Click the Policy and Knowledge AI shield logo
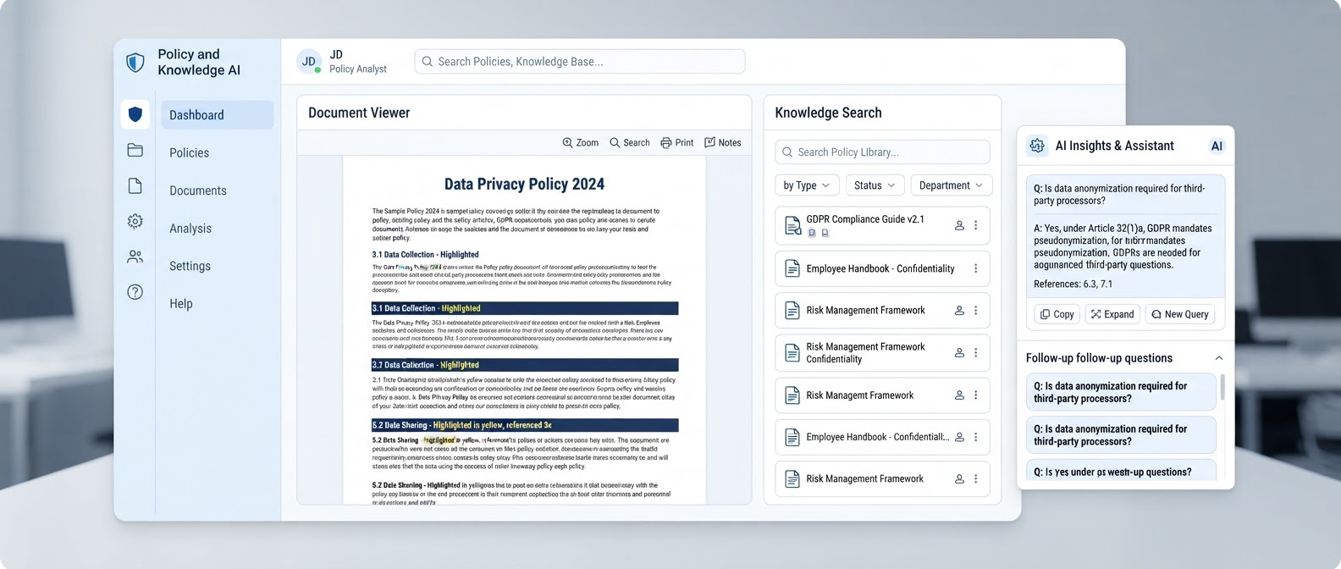Viewport: 1341px width, 569px height. [135, 63]
